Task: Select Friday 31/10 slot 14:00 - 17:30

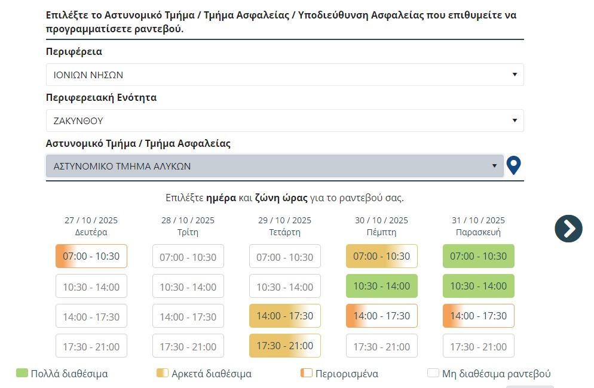Action: pos(479,316)
